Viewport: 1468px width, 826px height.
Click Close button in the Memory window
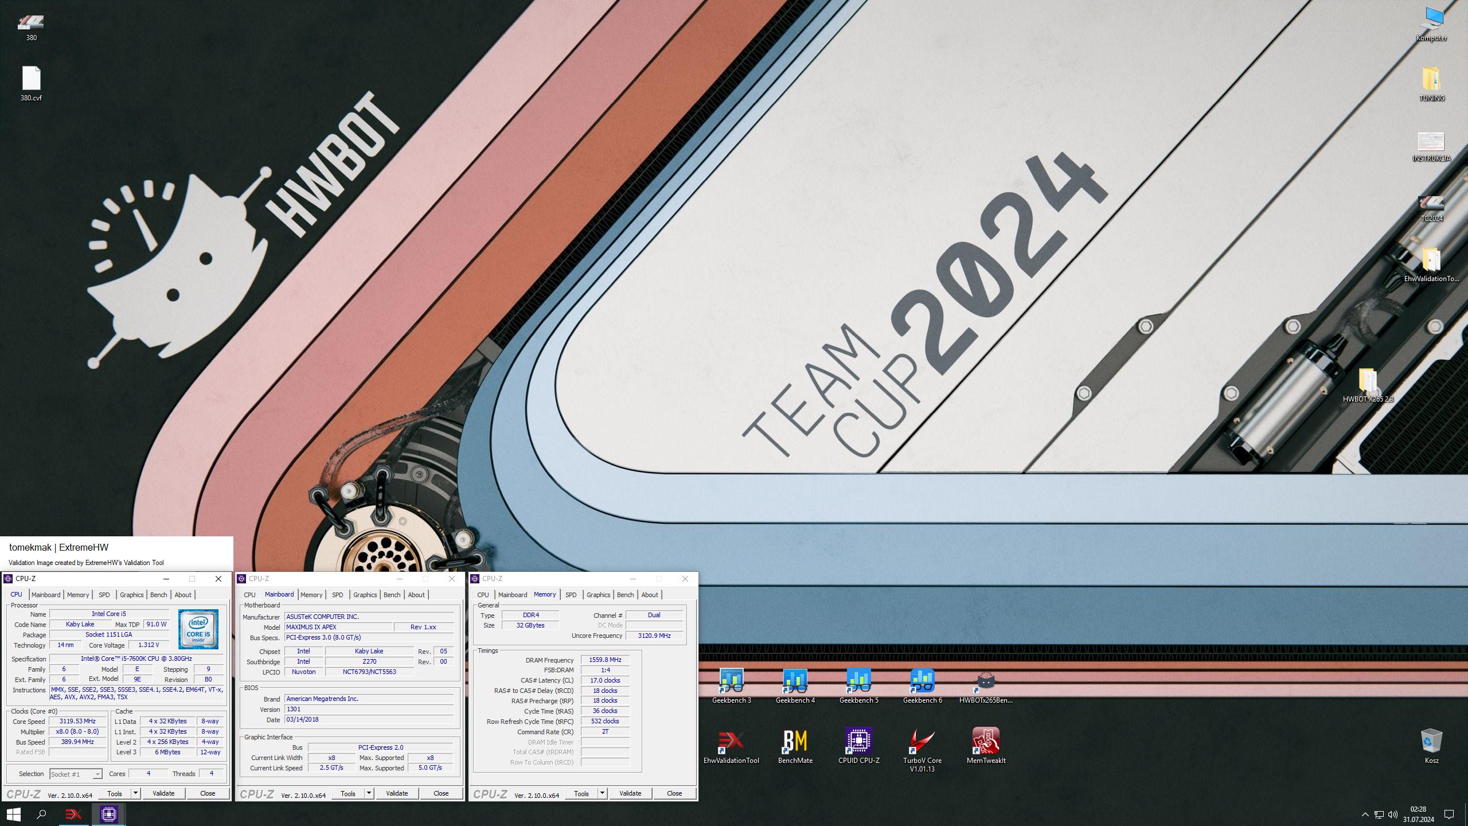(x=674, y=793)
